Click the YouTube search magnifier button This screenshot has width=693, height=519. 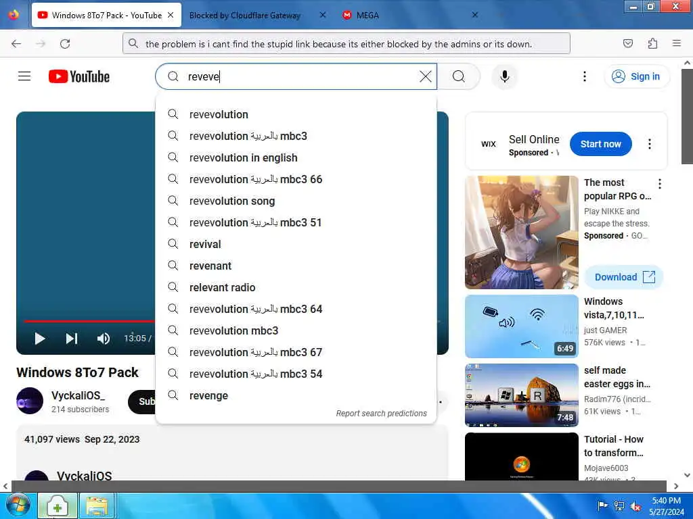459,76
